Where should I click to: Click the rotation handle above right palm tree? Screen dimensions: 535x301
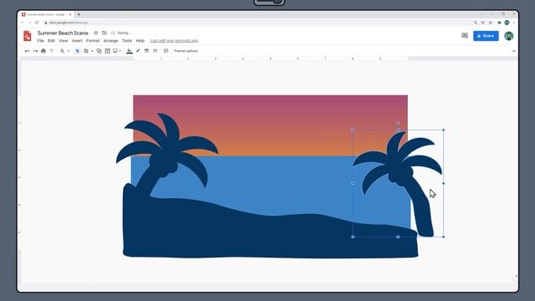[x=398, y=123]
